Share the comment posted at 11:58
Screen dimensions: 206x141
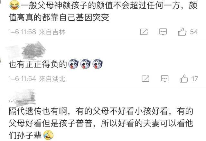[144, 32]
